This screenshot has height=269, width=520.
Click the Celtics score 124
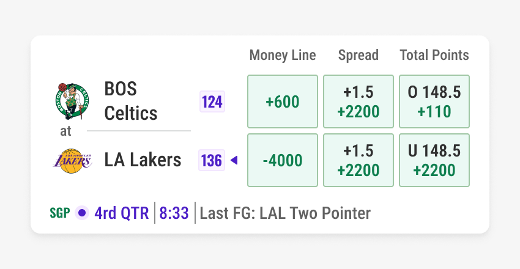(212, 101)
